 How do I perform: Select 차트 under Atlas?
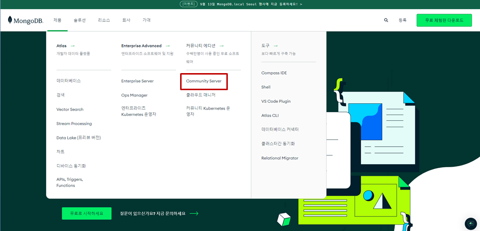(60, 152)
